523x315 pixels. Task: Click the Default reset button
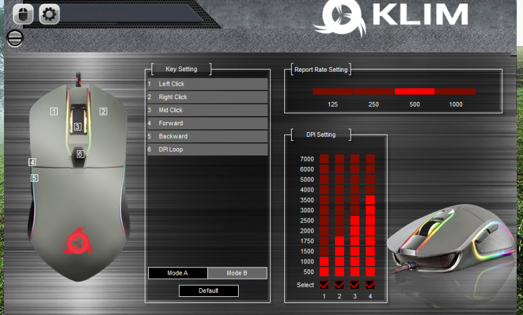(x=209, y=291)
